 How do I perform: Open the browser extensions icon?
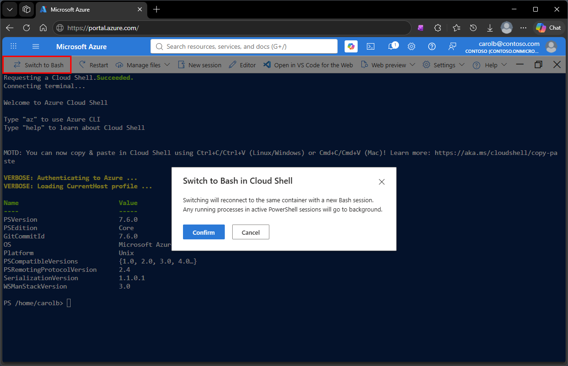(437, 28)
